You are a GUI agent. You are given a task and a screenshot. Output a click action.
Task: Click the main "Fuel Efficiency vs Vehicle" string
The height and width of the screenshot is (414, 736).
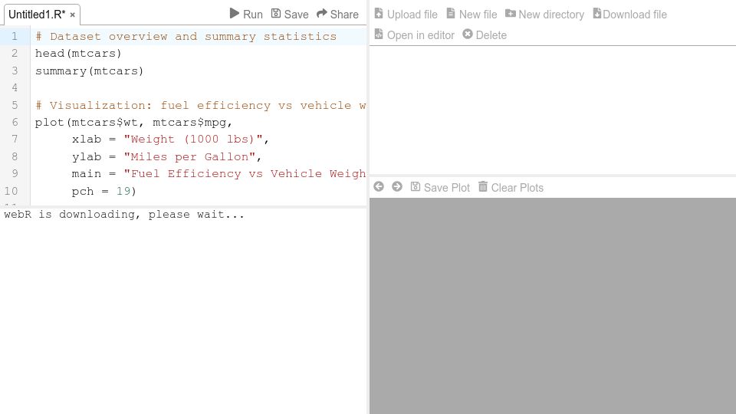tap(245, 174)
